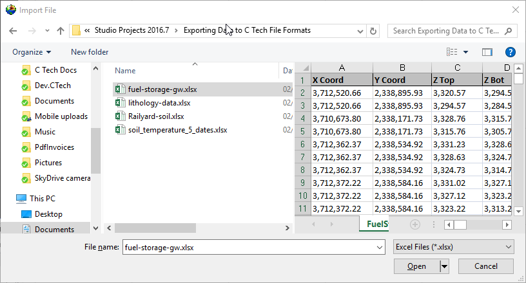Open the Organize menu
This screenshot has width=526, height=283.
click(32, 52)
